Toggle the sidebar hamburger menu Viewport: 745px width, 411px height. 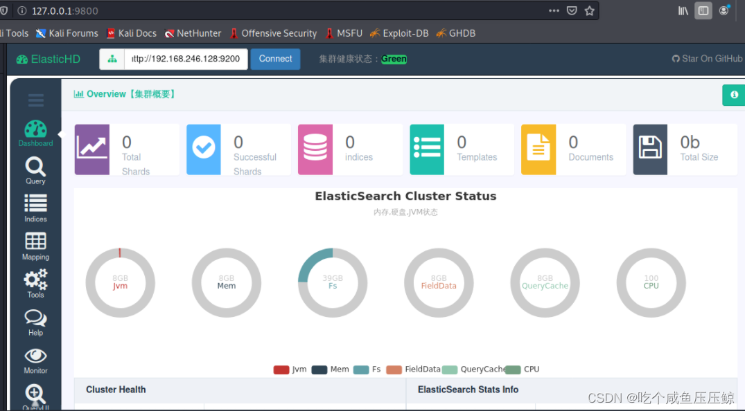pos(36,100)
